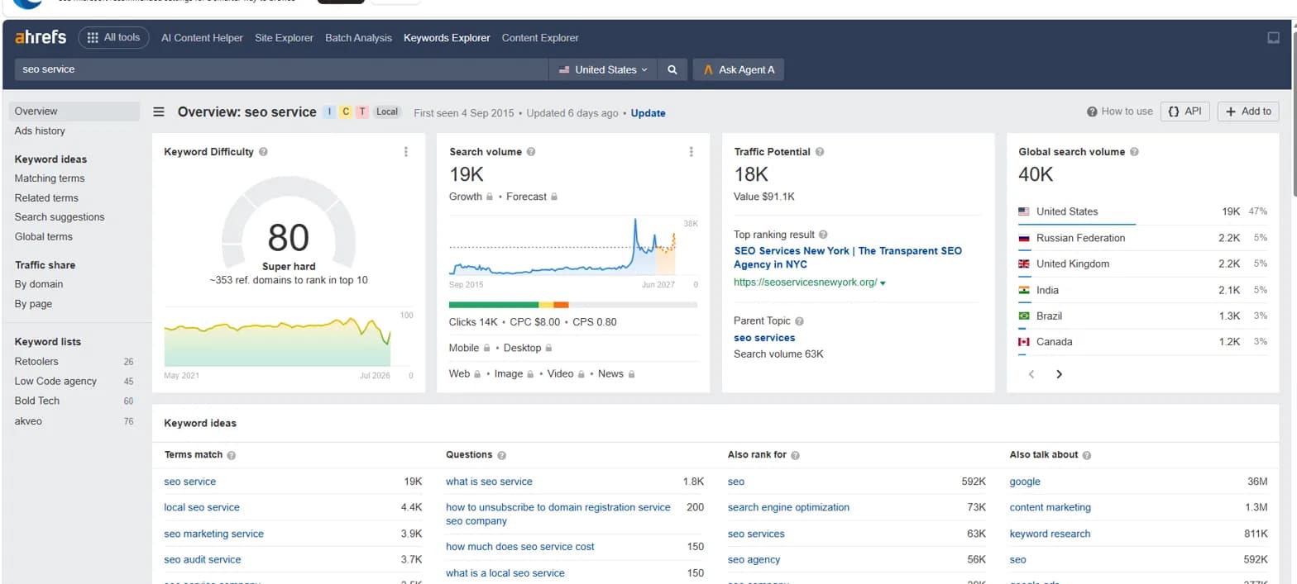Expand the seoservicesnewyork.org URL dropdown arrow

click(883, 283)
